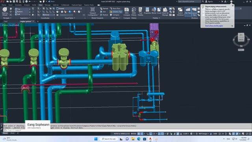Open DWG Compare
Image resolution: width=252 pixels, height=142 pixels.
pos(127,11)
